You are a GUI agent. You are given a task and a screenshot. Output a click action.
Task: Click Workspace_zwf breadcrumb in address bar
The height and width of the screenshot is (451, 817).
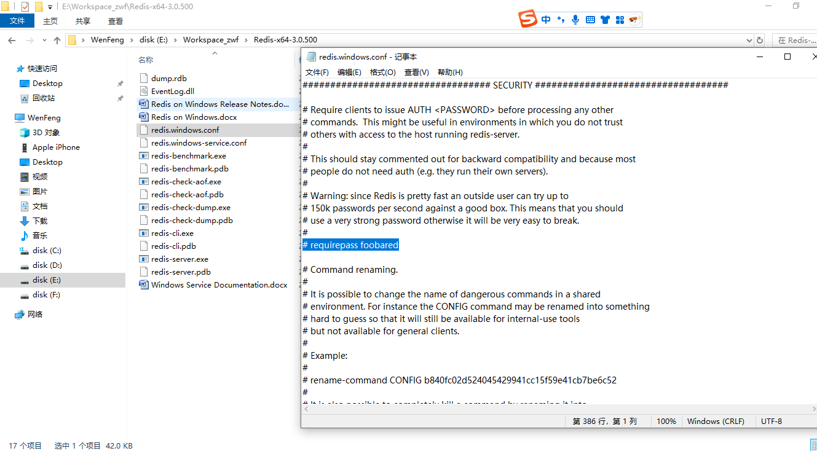click(211, 40)
